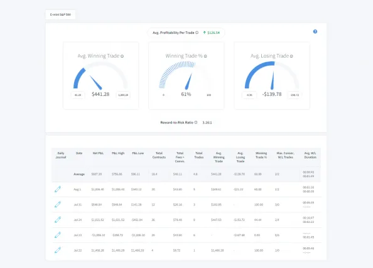The image size is (373, 268).
Task: Click the Max. Consec. W/L Trades header
Action: pos(285,155)
